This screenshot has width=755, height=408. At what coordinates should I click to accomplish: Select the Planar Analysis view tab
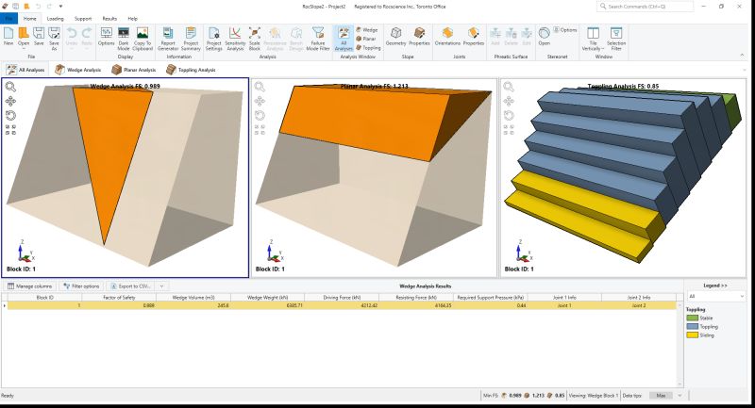[x=134, y=70]
